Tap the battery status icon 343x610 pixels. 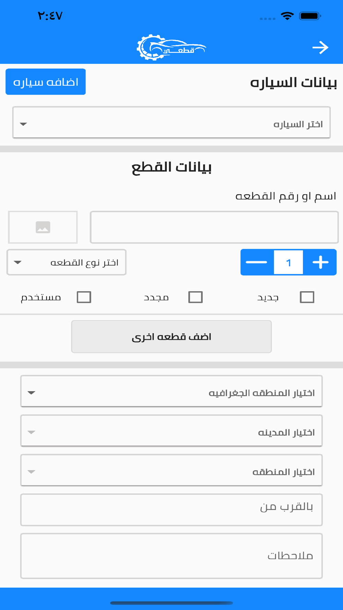[310, 16]
